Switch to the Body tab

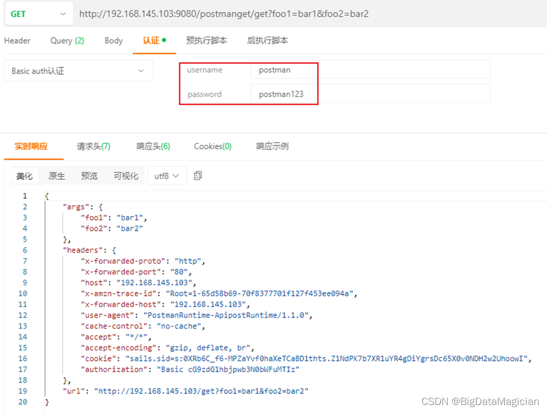pos(113,40)
